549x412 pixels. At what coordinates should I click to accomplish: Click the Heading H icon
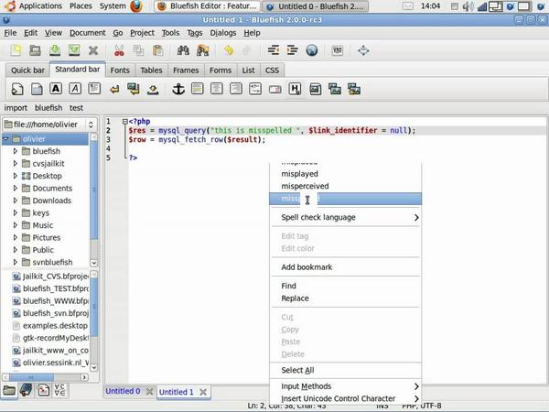295,89
